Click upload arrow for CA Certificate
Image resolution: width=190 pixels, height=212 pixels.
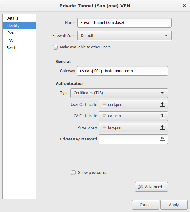click(x=162, y=116)
